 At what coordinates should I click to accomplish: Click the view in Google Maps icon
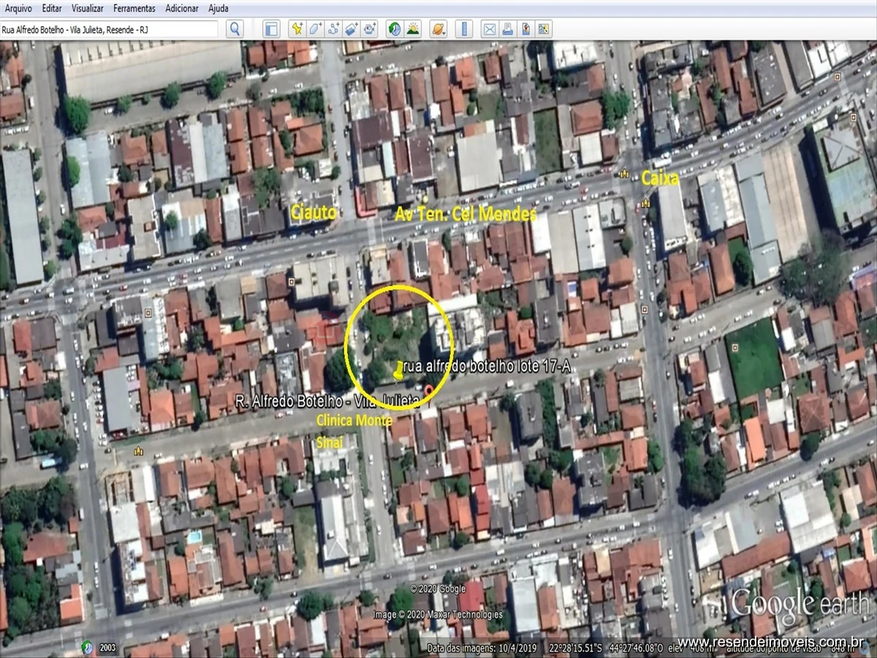(544, 29)
